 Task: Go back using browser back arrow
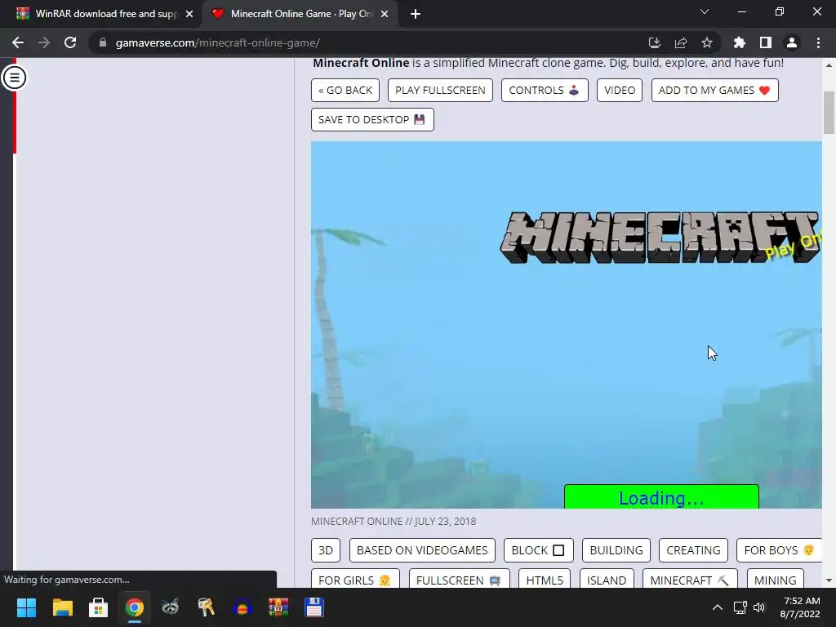18,42
